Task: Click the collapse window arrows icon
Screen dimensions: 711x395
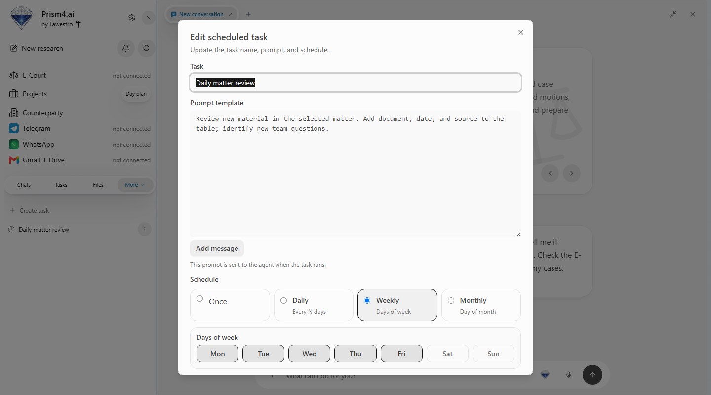Action: click(x=673, y=14)
